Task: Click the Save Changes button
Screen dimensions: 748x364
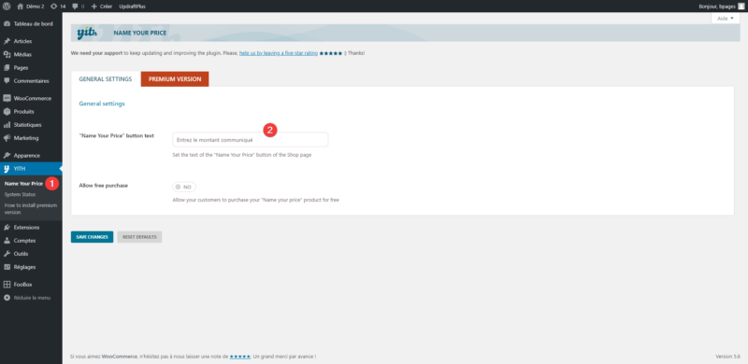Action: [92, 237]
